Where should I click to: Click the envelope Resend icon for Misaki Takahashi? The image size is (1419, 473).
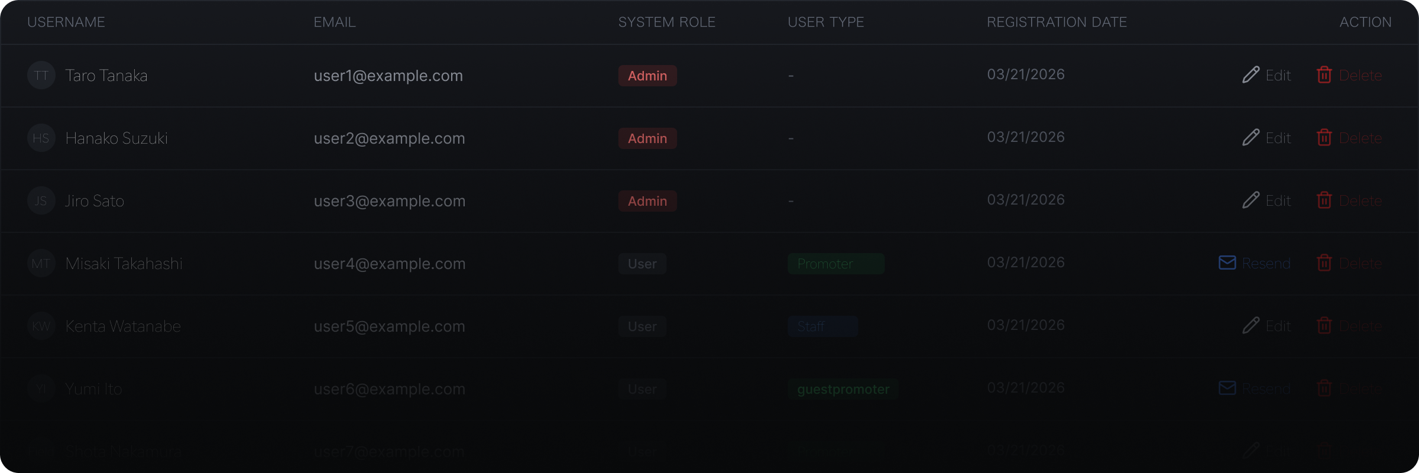click(x=1227, y=263)
